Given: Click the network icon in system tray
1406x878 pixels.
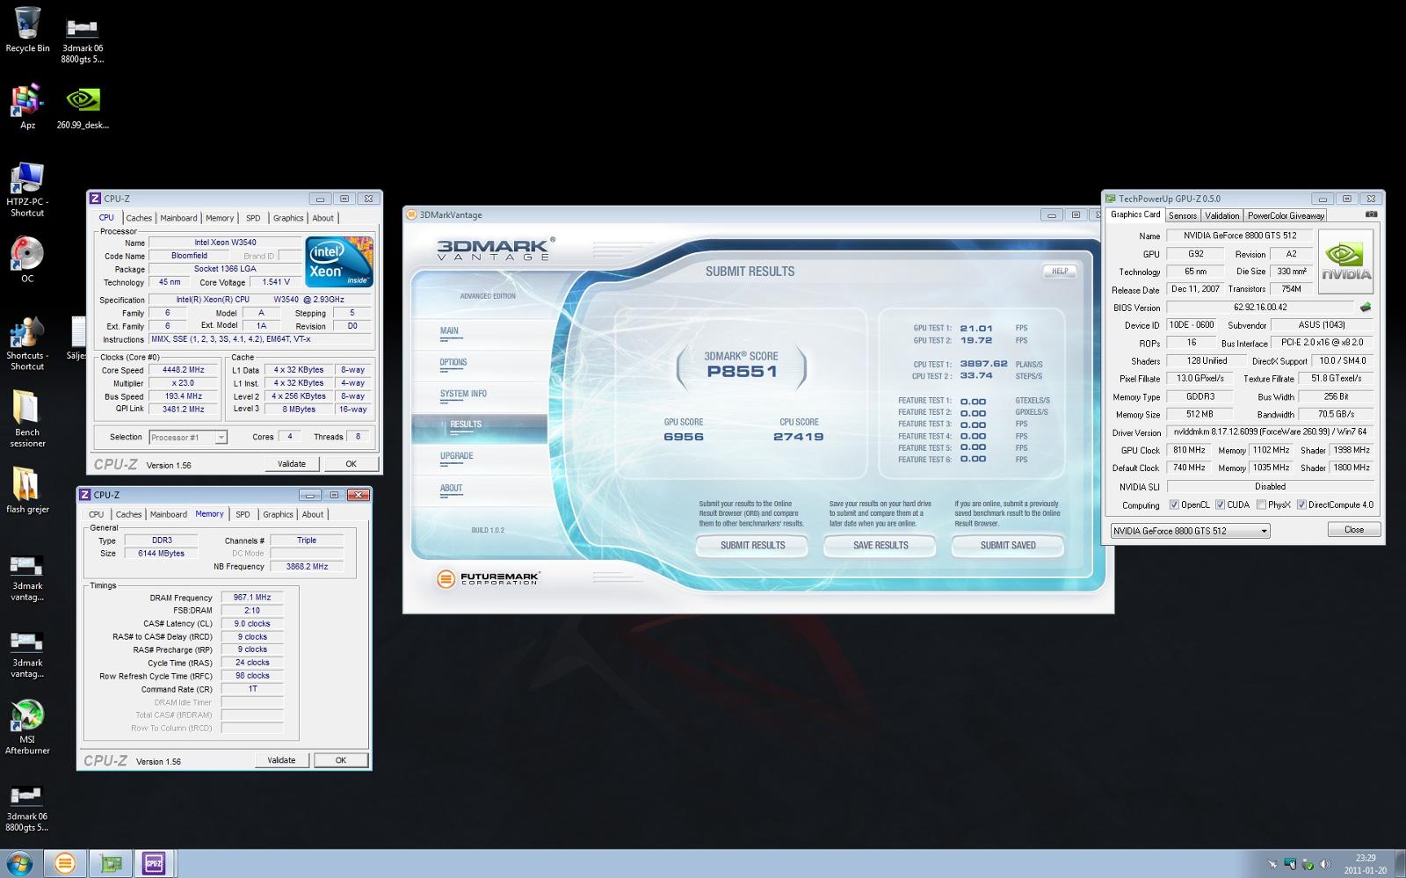Looking at the screenshot, I should pyautogui.click(x=1290, y=864).
